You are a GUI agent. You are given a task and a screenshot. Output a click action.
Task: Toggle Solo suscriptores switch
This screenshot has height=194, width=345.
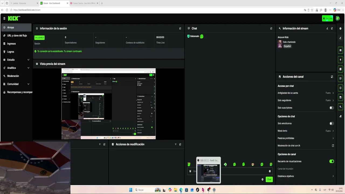[332, 108]
